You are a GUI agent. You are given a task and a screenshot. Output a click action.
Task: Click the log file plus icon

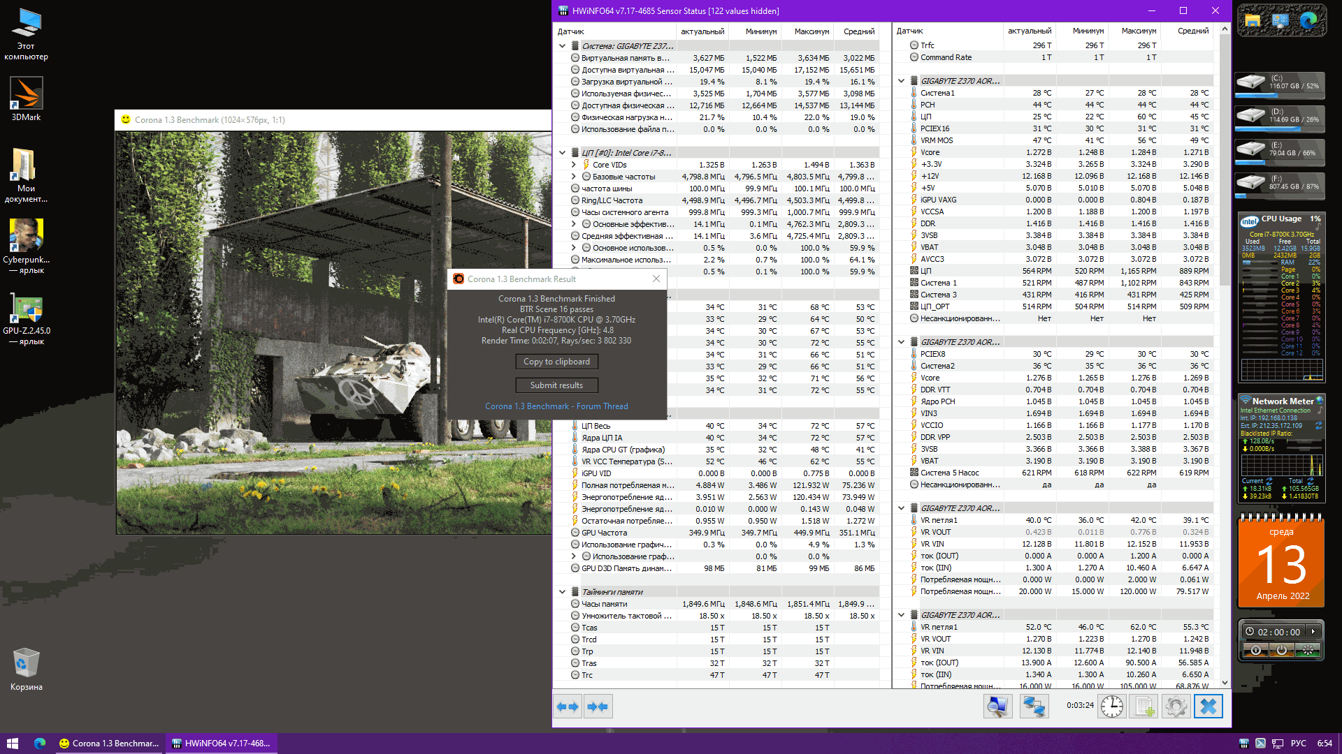click(x=1145, y=707)
